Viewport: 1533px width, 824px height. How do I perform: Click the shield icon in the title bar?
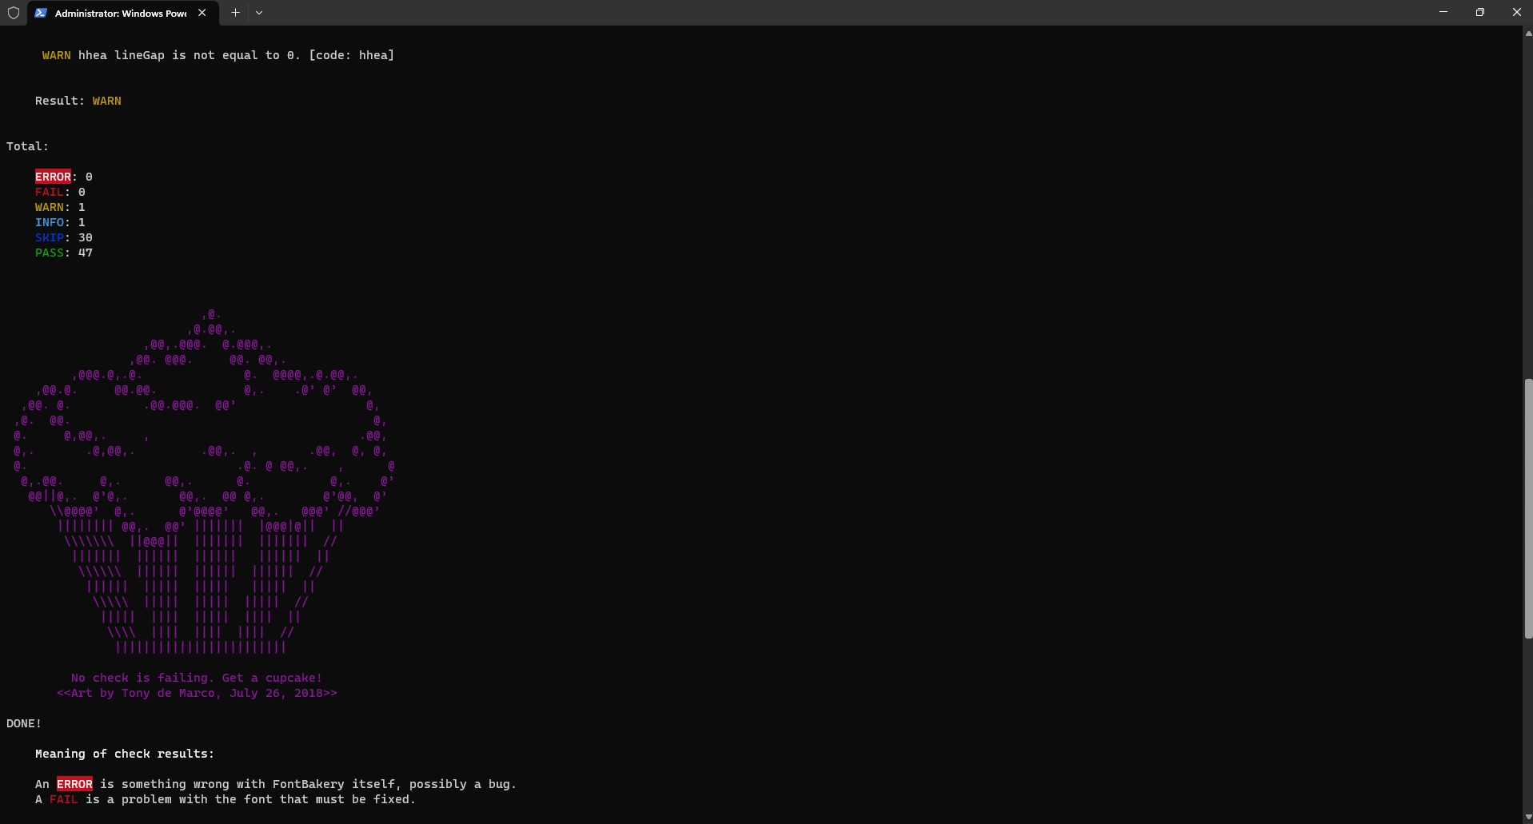(x=13, y=13)
